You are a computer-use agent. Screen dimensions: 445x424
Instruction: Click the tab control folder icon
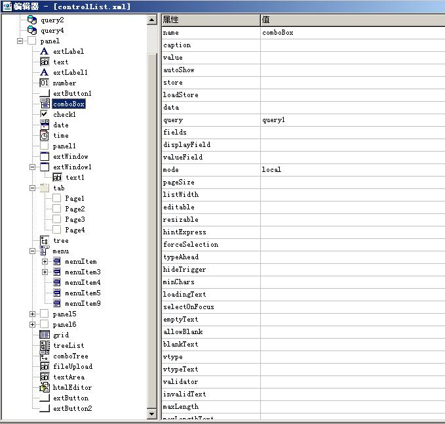point(45,188)
